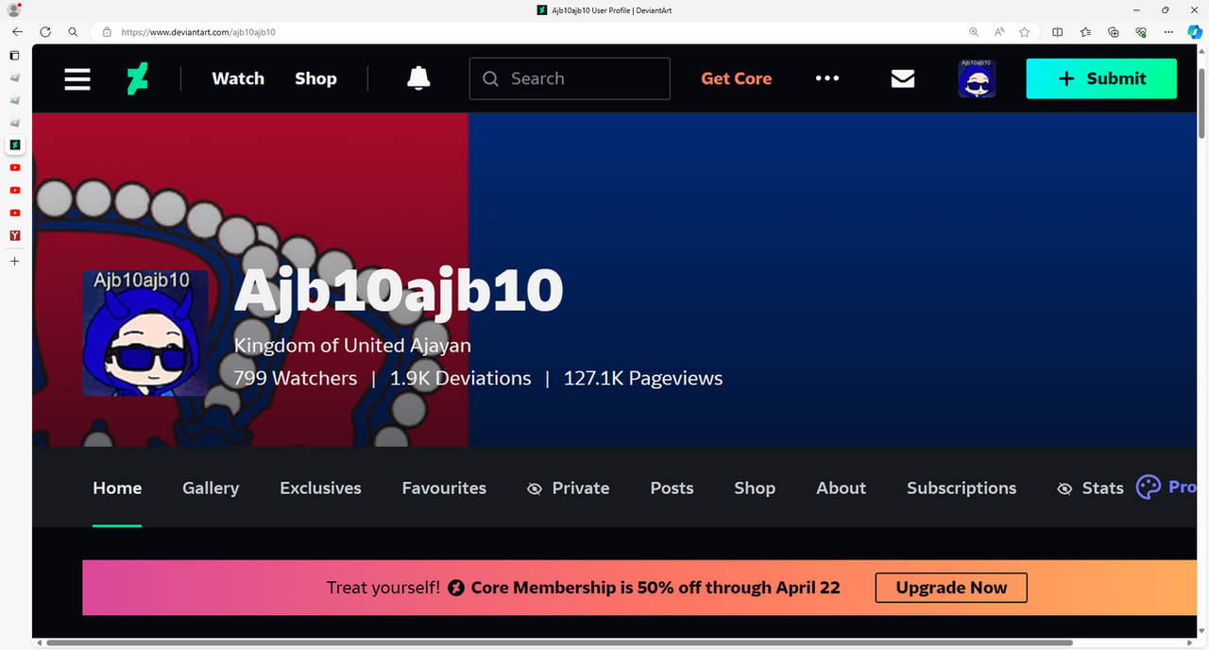Focus the DeviantArt Search field
This screenshot has height=650, width=1209.
click(x=570, y=78)
